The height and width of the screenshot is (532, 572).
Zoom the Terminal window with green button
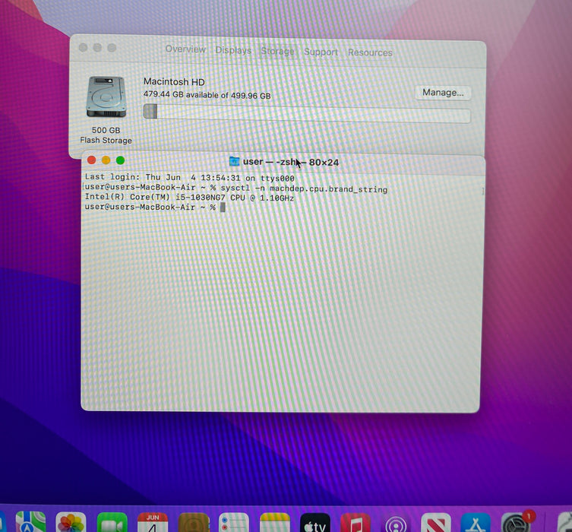click(120, 160)
